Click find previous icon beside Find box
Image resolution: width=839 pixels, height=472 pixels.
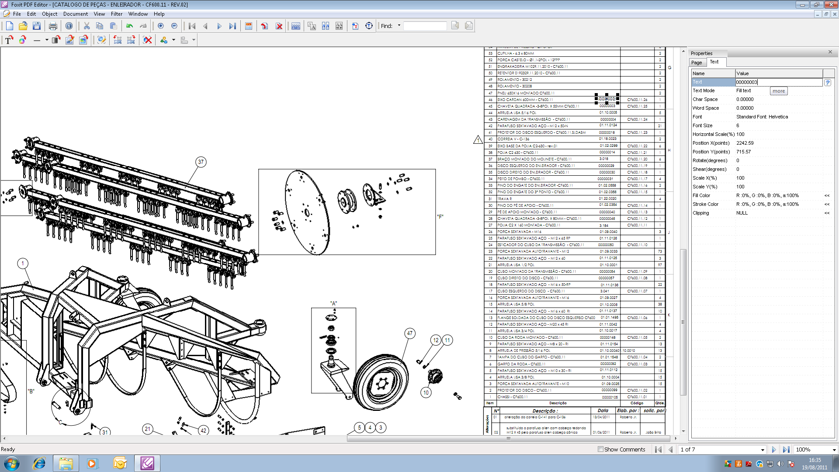point(455,26)
